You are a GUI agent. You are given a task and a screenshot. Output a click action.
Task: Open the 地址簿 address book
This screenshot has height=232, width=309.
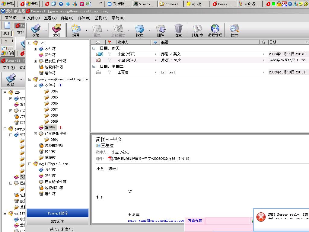[197, 30]
